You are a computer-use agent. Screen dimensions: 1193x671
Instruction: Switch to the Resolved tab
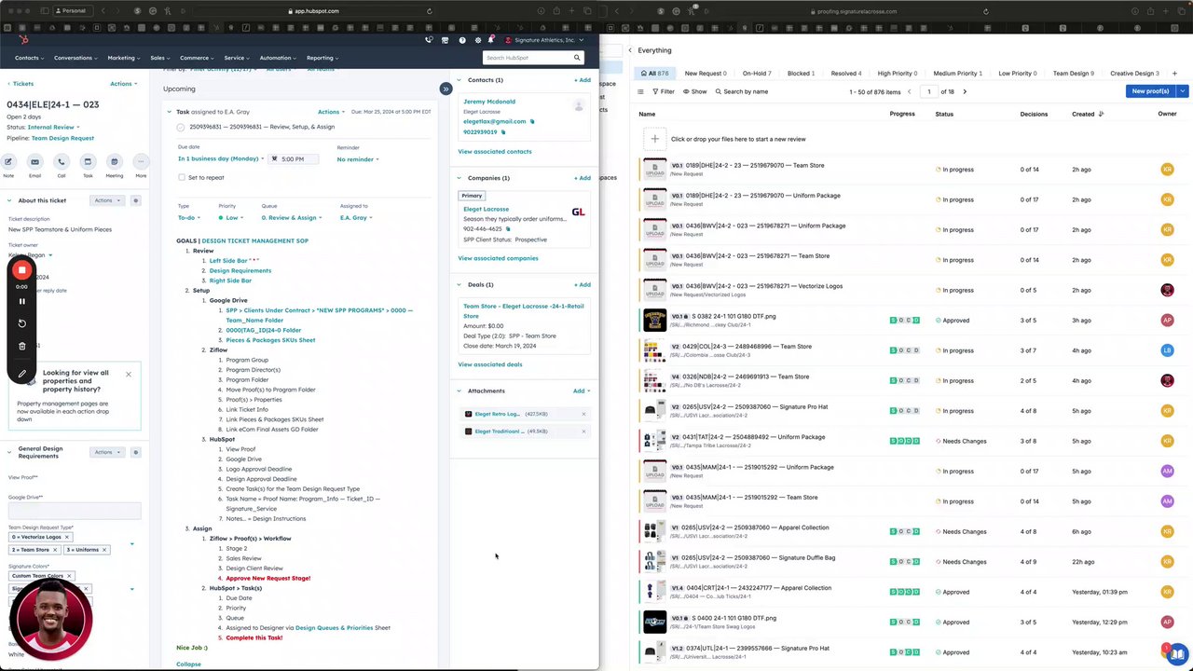point(846,73)
